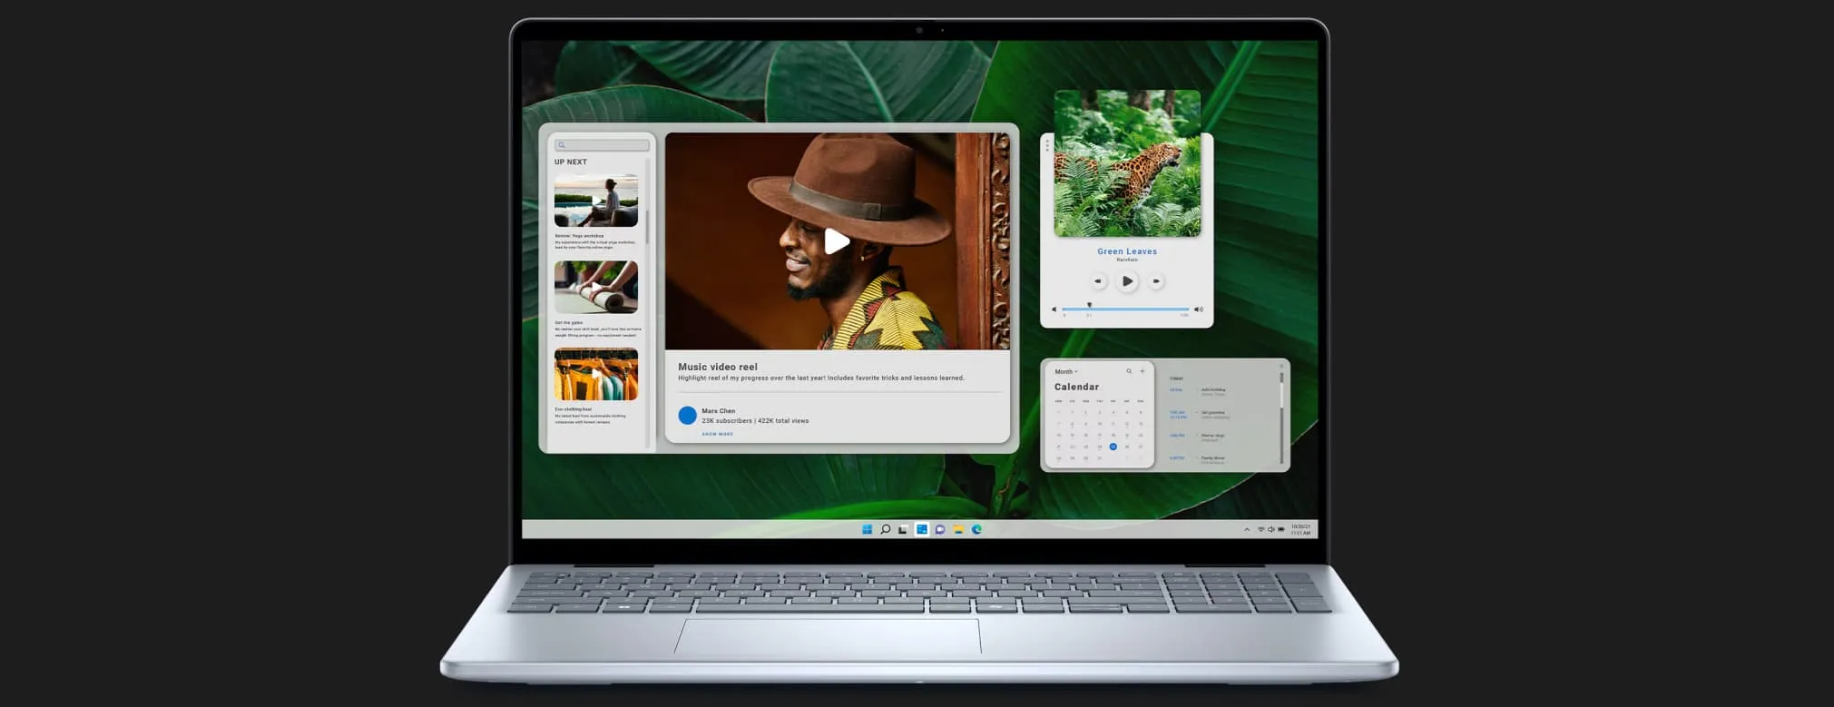
Task: Open the Windows Start menu
Action: pos(867,529)
